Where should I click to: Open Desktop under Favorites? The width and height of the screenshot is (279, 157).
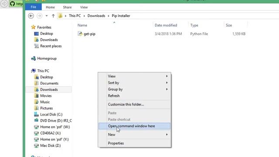(x=47, y=34)
